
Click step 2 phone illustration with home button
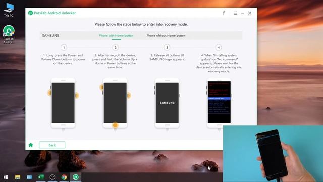point(115,104)
